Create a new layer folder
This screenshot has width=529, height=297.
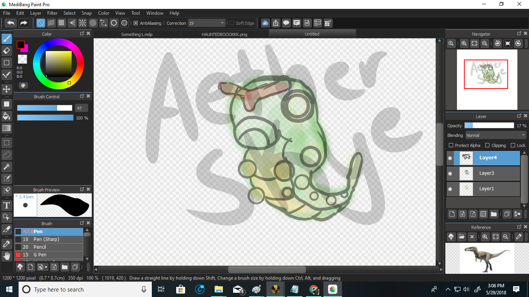tap(493, 214)
